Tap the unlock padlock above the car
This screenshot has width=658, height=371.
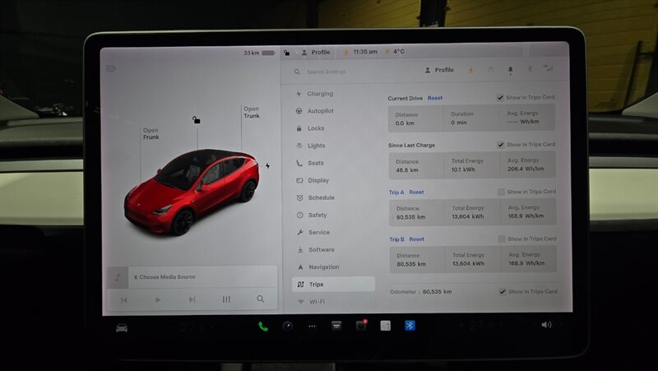[196, 120]
